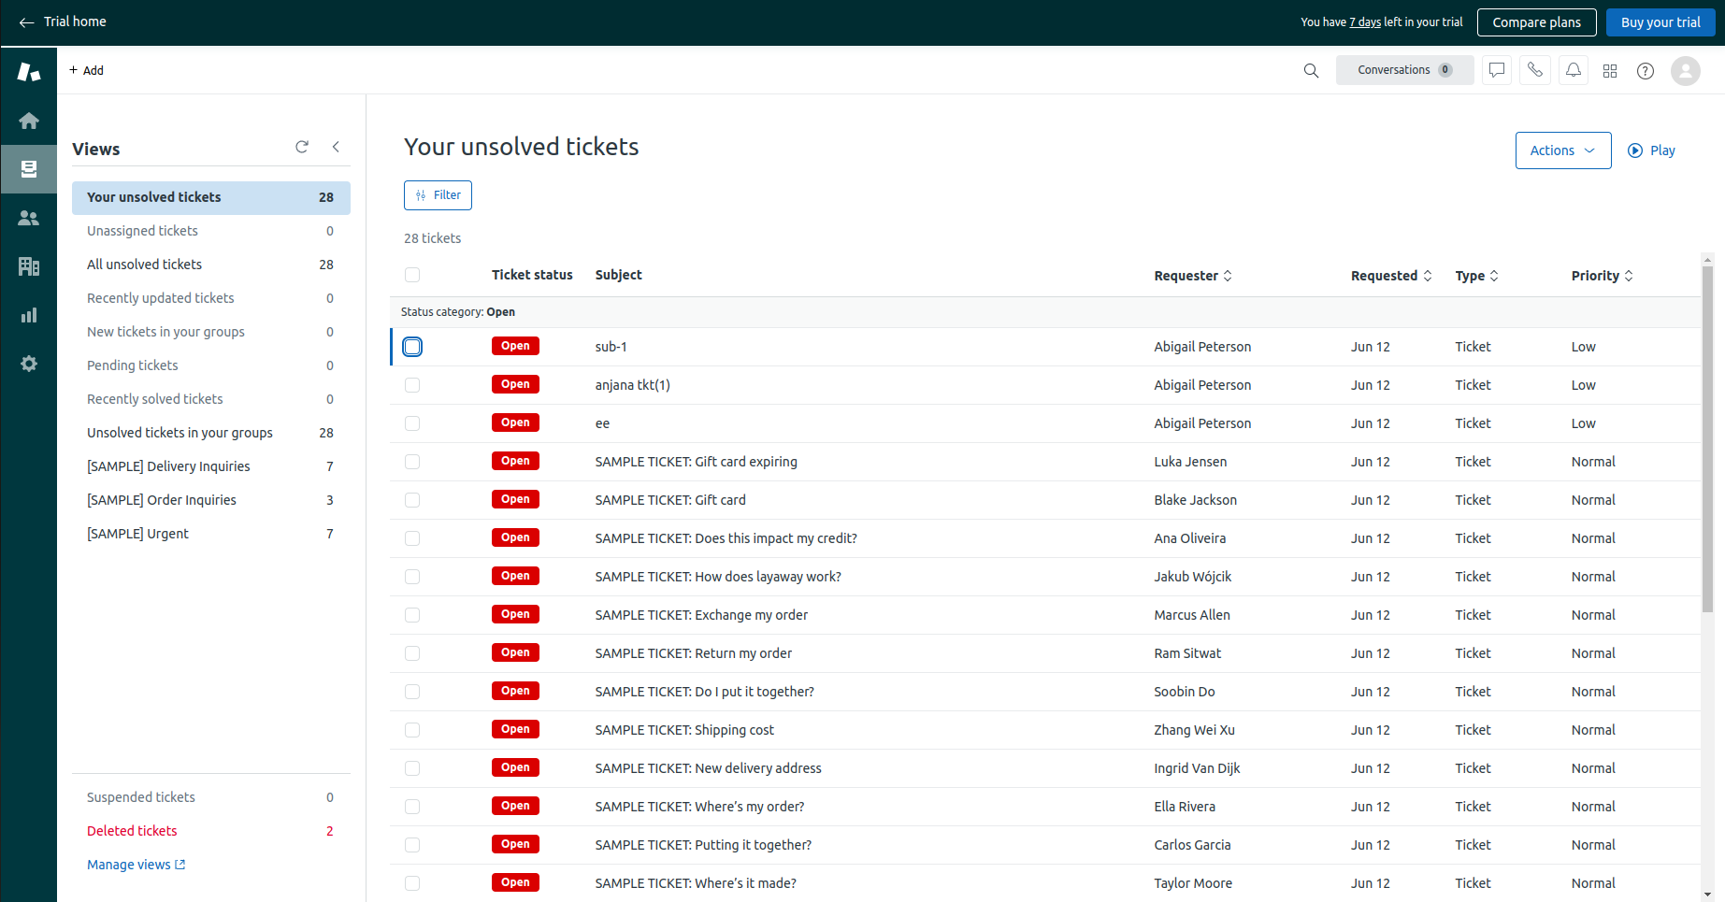Open the Unsolved tickets in your groups view
The image size is (1725, 902).
click(x=180, y=433)
